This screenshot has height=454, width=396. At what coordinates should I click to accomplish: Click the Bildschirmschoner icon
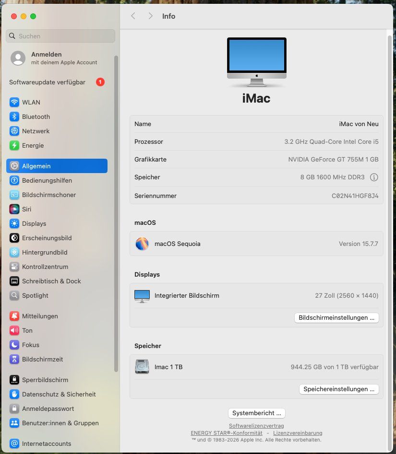pyautogui.click(x=14, y=195)
